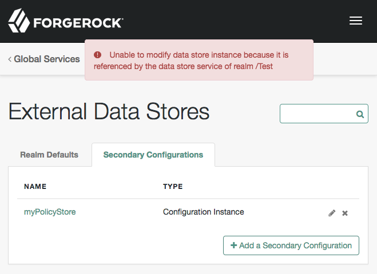Click Add a Secondary Configuration button
Image resolution: width=377 pixels, height=274 pixels.
click(291, 245)
